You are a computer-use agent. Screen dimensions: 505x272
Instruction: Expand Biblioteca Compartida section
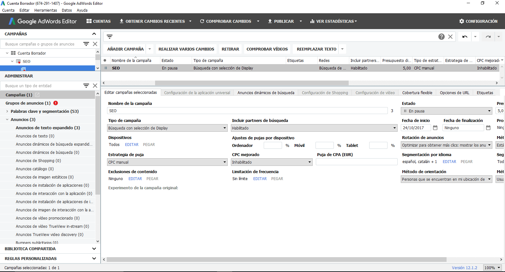coord(94,249)
